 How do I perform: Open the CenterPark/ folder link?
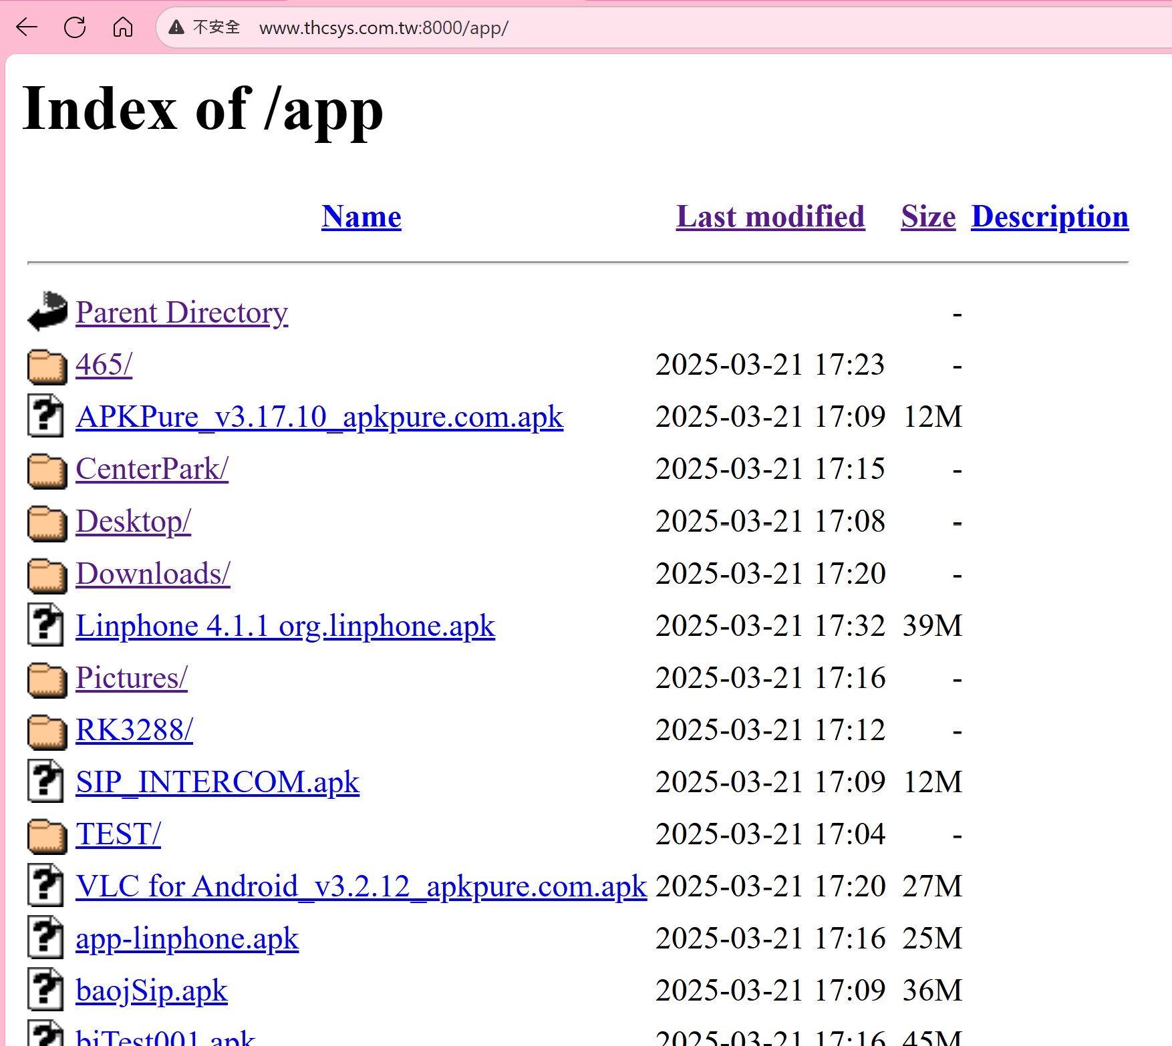[x=152, y=469]
